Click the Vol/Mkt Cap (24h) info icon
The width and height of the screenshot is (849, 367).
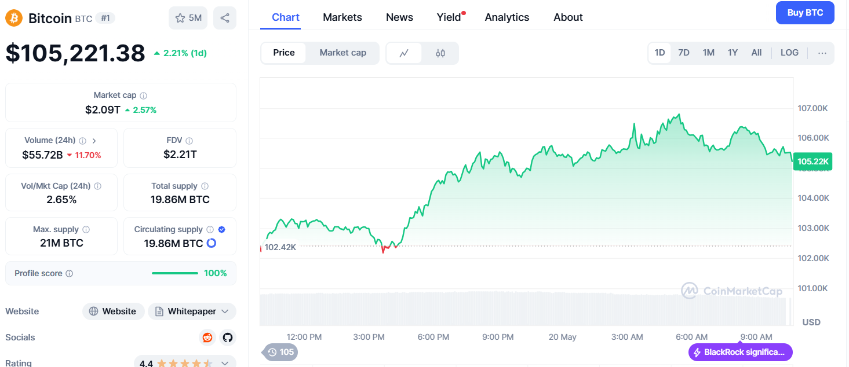click(97, 186)
